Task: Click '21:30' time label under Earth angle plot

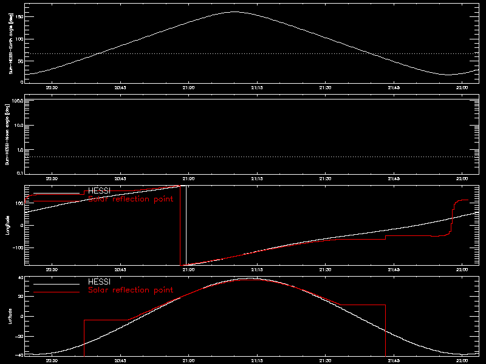Action: click(x=325, y=88)
